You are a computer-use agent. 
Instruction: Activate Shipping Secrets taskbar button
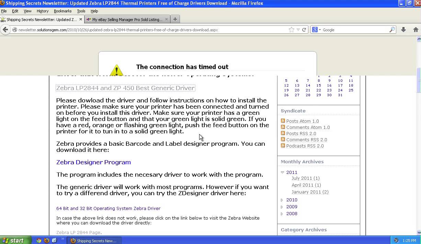pyautogui.click(x=94, y=241)
